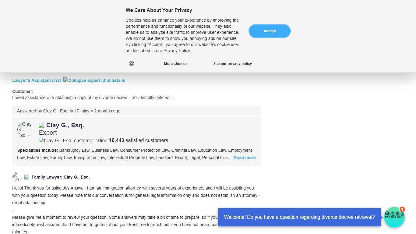416x234 pixels.
Task: Click the Expert label under Clay G.
Action: point(48,133)
